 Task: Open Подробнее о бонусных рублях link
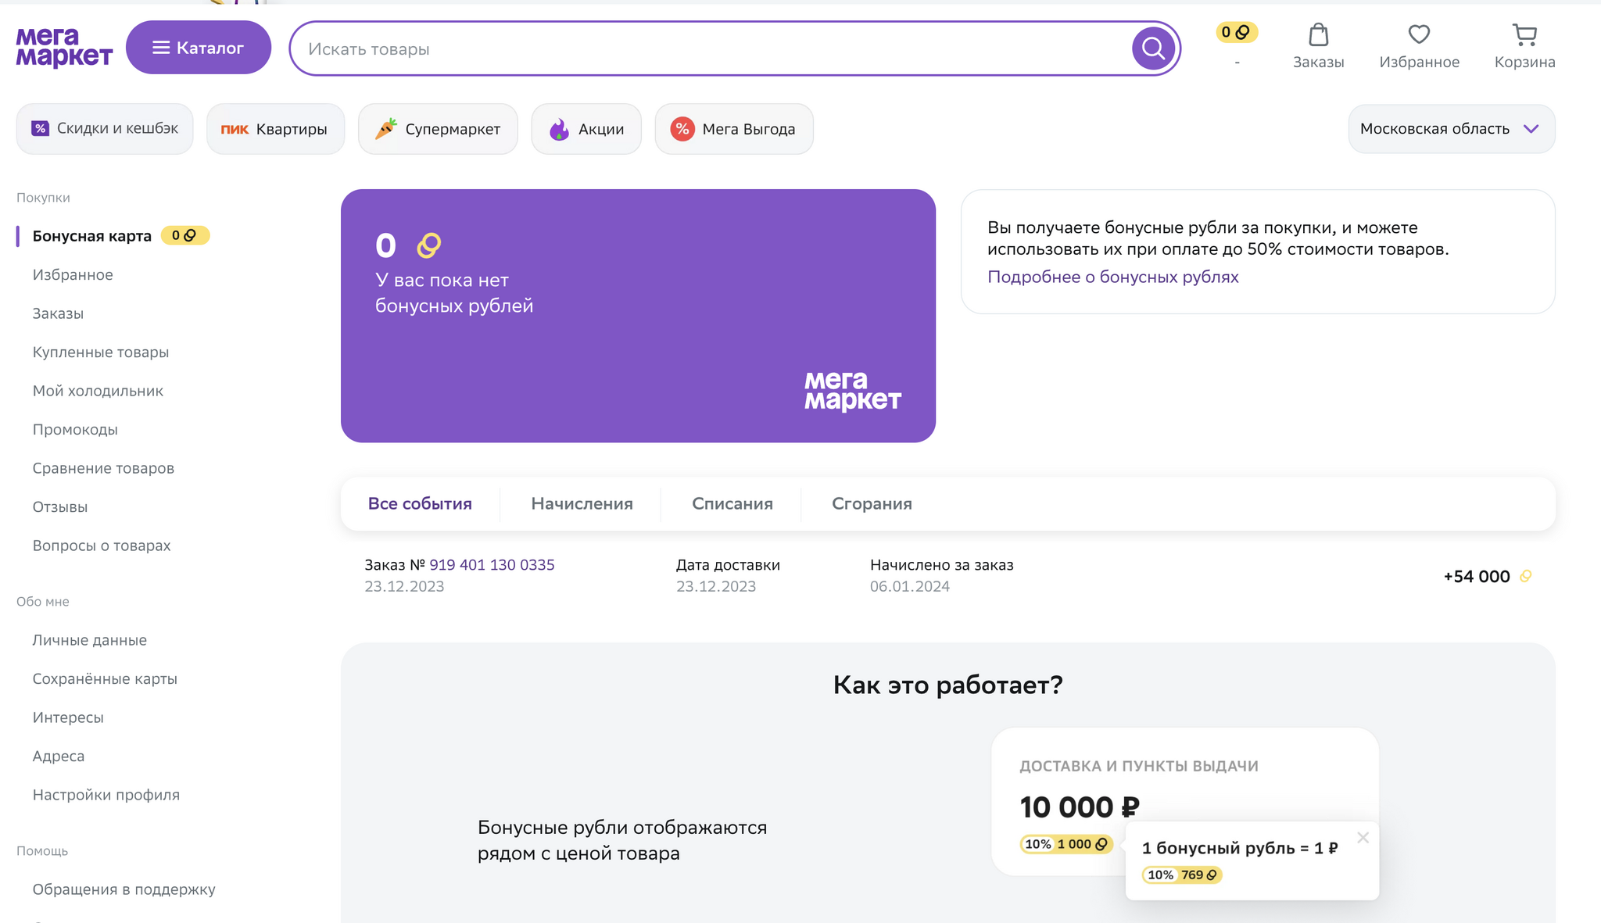tap(1113, 277)
